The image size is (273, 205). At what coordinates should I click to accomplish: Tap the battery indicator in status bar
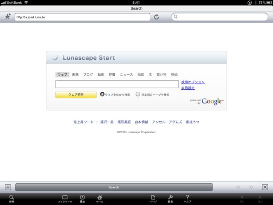coord(269,3)
